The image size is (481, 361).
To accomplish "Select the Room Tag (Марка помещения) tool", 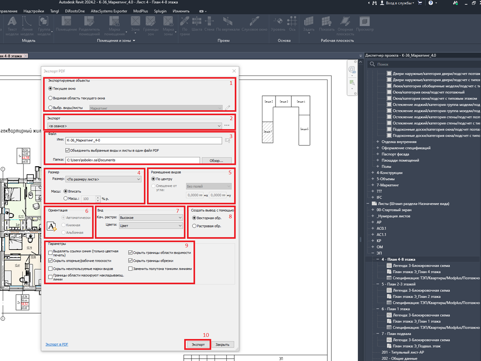I will pos(114,25).
